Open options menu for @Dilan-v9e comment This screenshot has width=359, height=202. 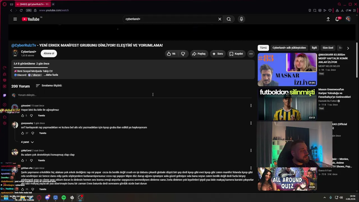251,168
